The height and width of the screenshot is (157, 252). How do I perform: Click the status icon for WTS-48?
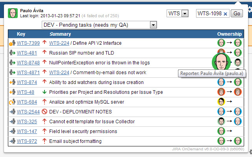pos(12,92)
